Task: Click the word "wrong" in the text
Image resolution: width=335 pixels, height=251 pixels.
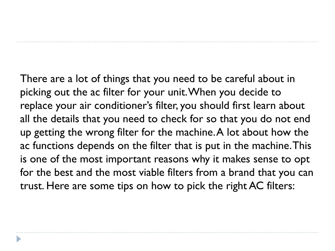Action: click(x=100, y=133)
